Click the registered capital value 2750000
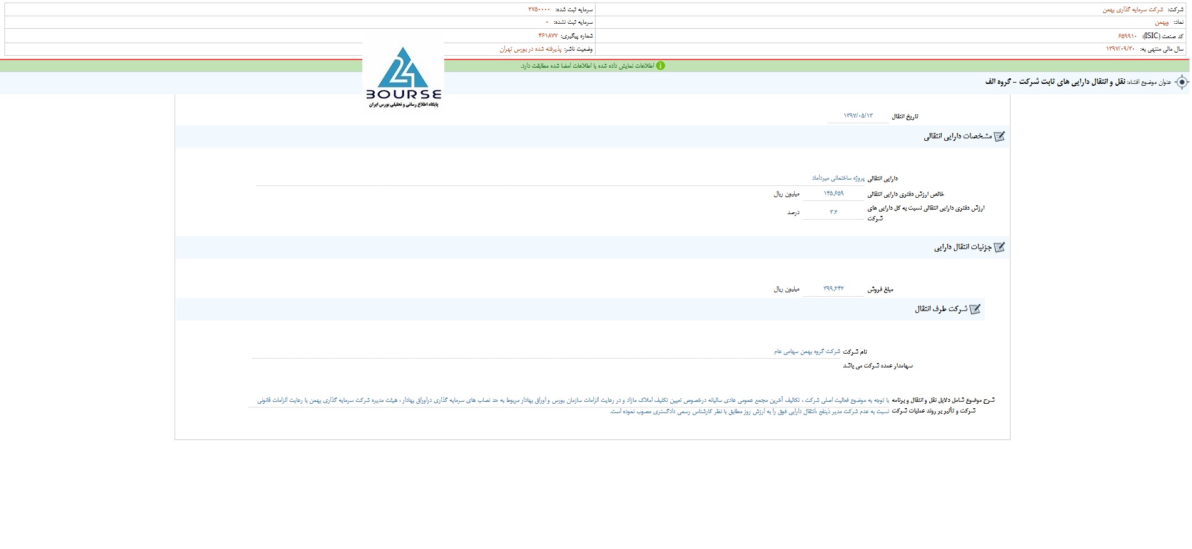 (x=540, y=9)
